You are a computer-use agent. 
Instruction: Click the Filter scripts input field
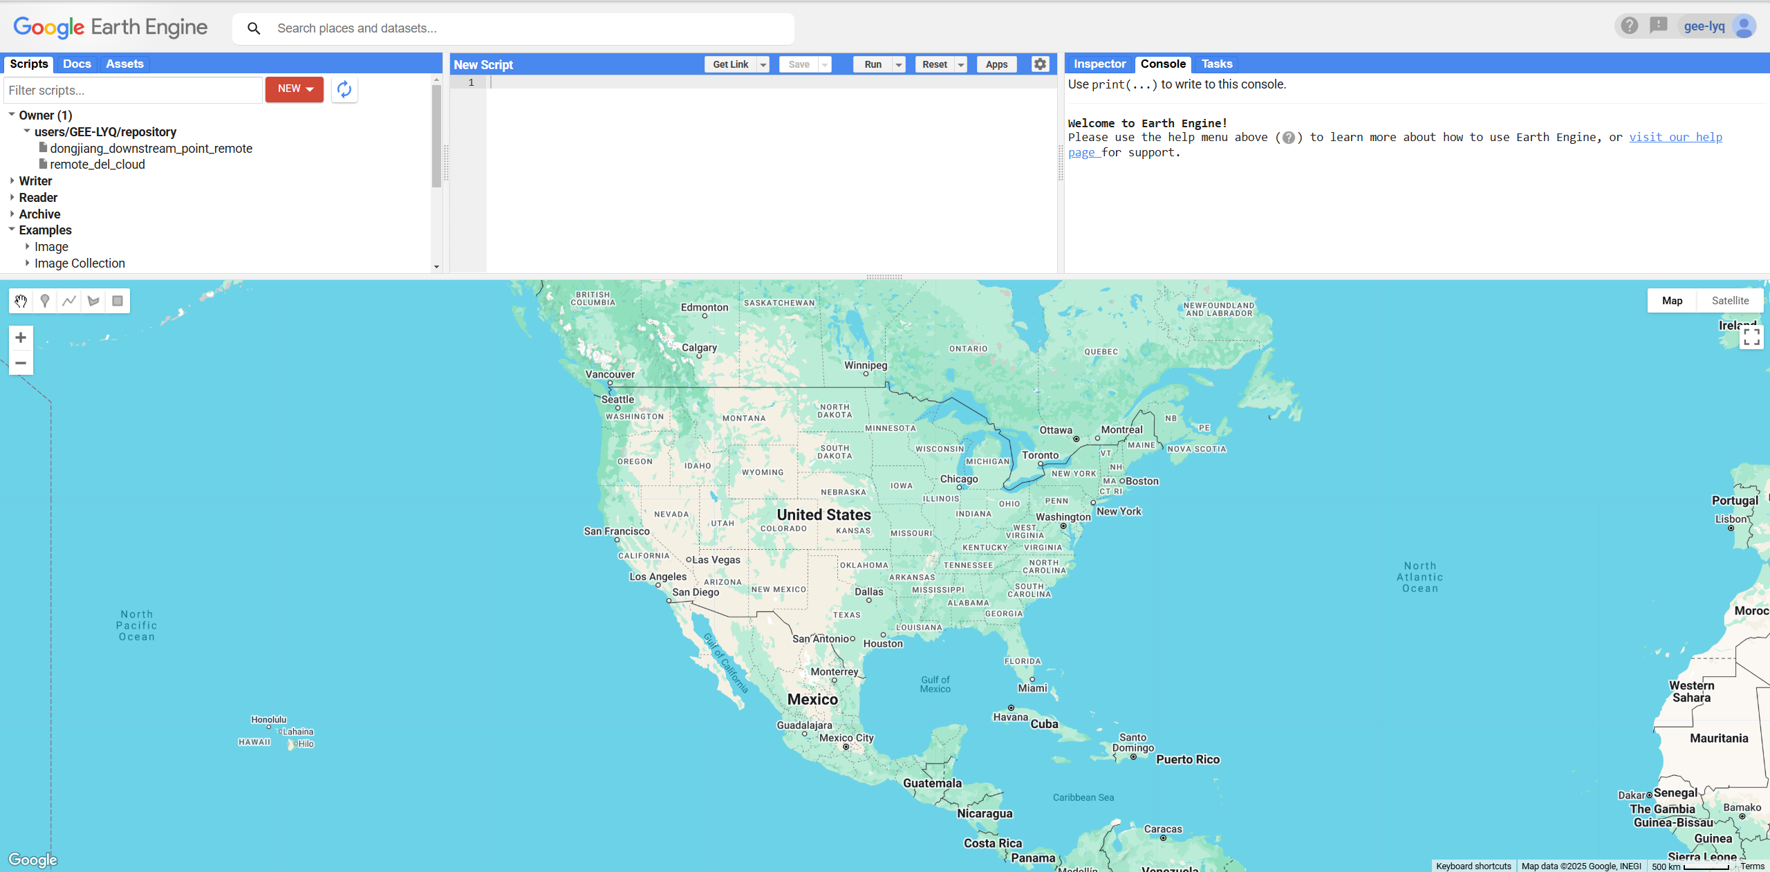(133, 91)
